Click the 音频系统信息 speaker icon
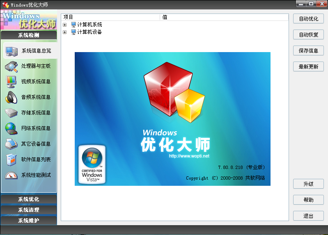 pos(11,98)
